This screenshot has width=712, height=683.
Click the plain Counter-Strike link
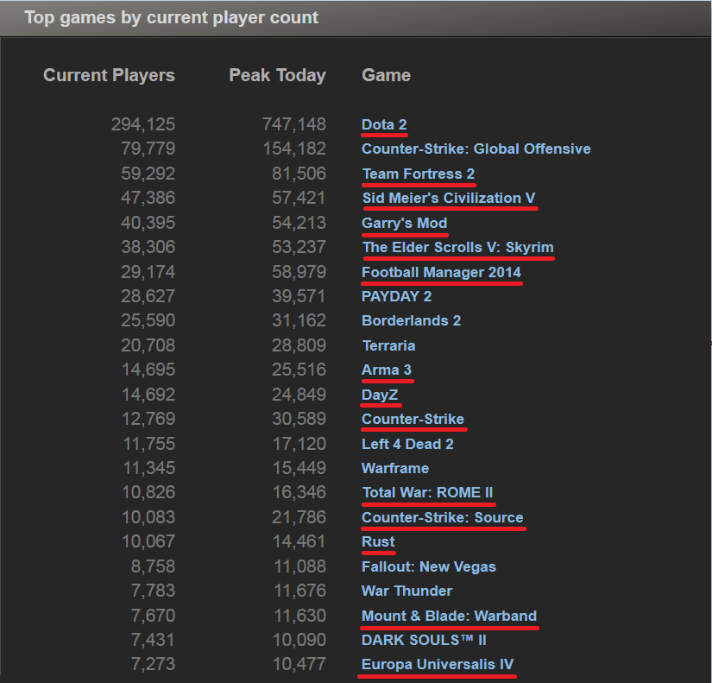[x=413, y=419]
